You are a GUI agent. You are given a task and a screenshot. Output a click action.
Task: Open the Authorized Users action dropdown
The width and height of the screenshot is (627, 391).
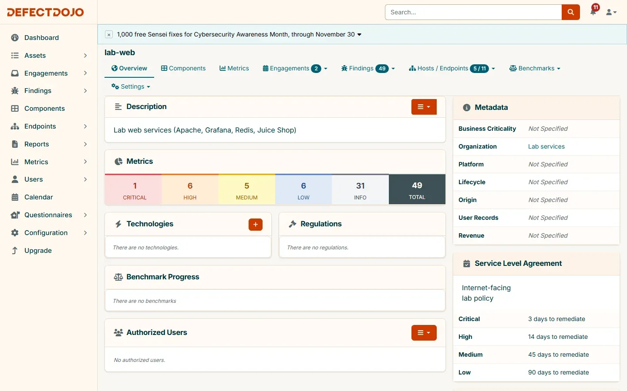[x=424, y=333]
